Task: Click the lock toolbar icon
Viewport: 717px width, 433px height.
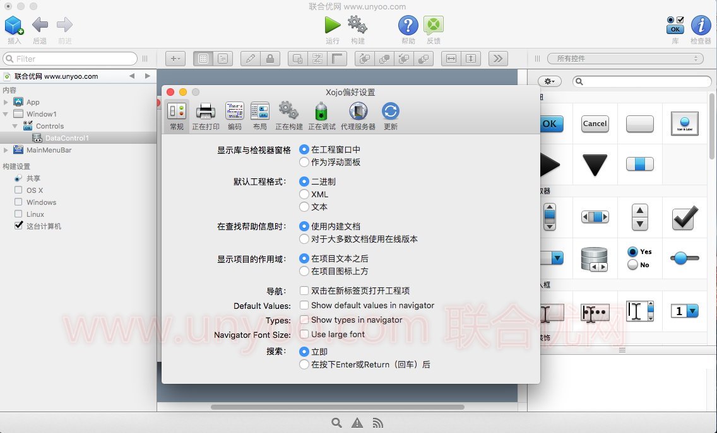Action: 270,59
